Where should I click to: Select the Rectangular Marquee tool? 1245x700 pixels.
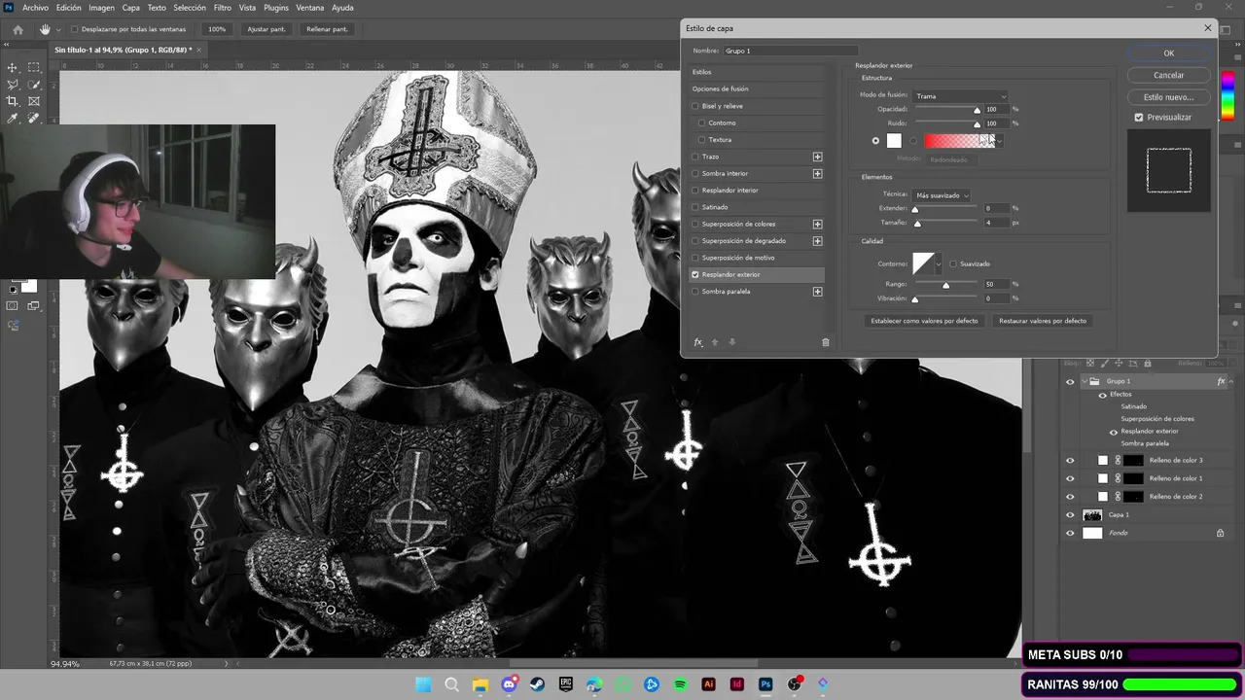34,67
